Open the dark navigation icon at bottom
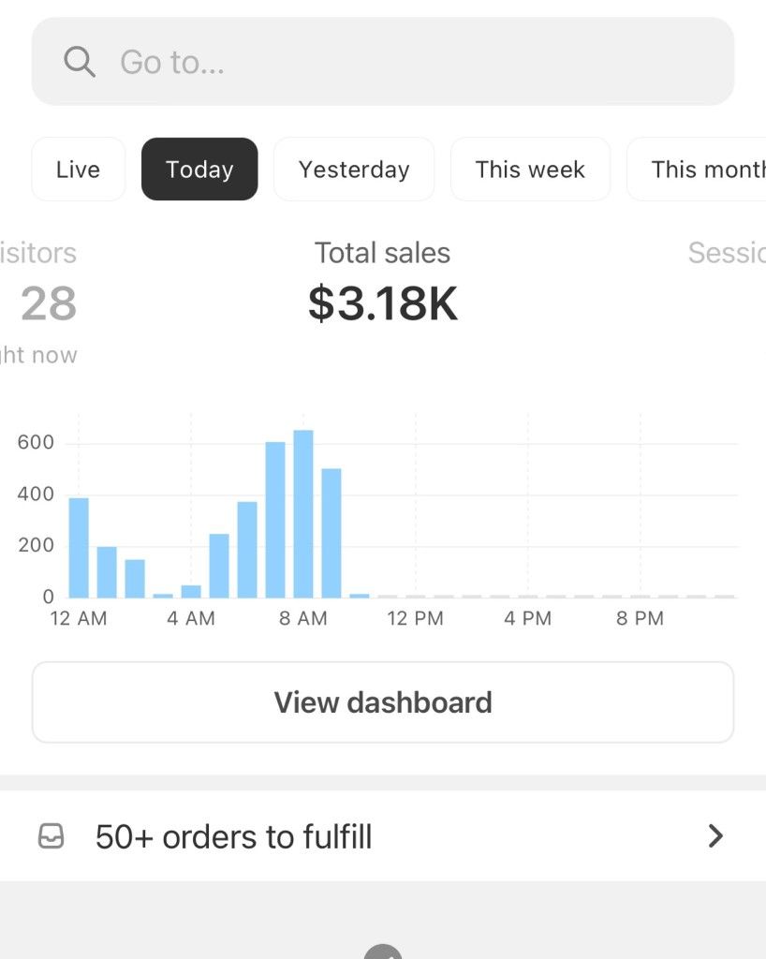 pos(382,953)
